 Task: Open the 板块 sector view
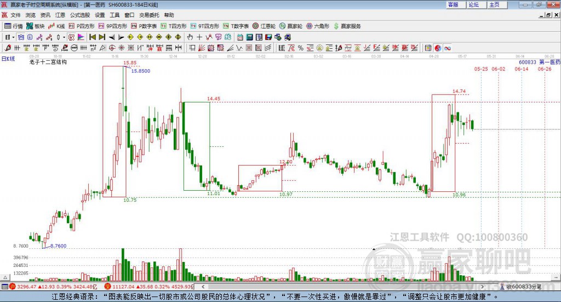35,26
